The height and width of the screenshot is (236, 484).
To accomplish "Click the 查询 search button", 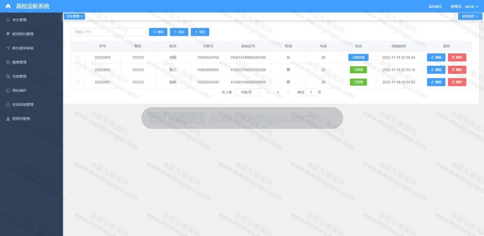I will pos(158,32).
